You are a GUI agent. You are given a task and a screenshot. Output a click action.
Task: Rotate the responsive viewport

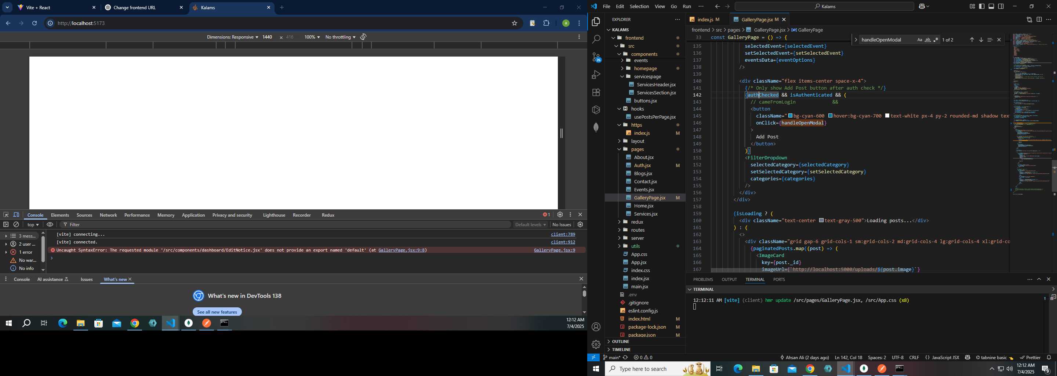[x=363, y=37]
